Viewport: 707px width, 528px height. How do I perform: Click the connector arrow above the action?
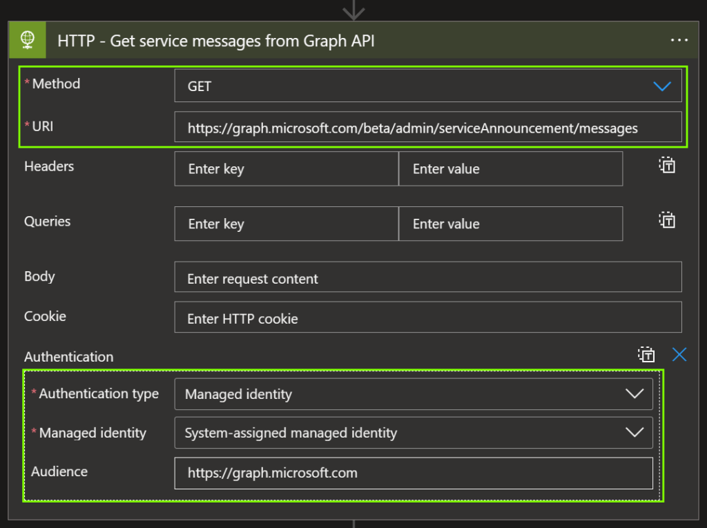tap(353, 10)
